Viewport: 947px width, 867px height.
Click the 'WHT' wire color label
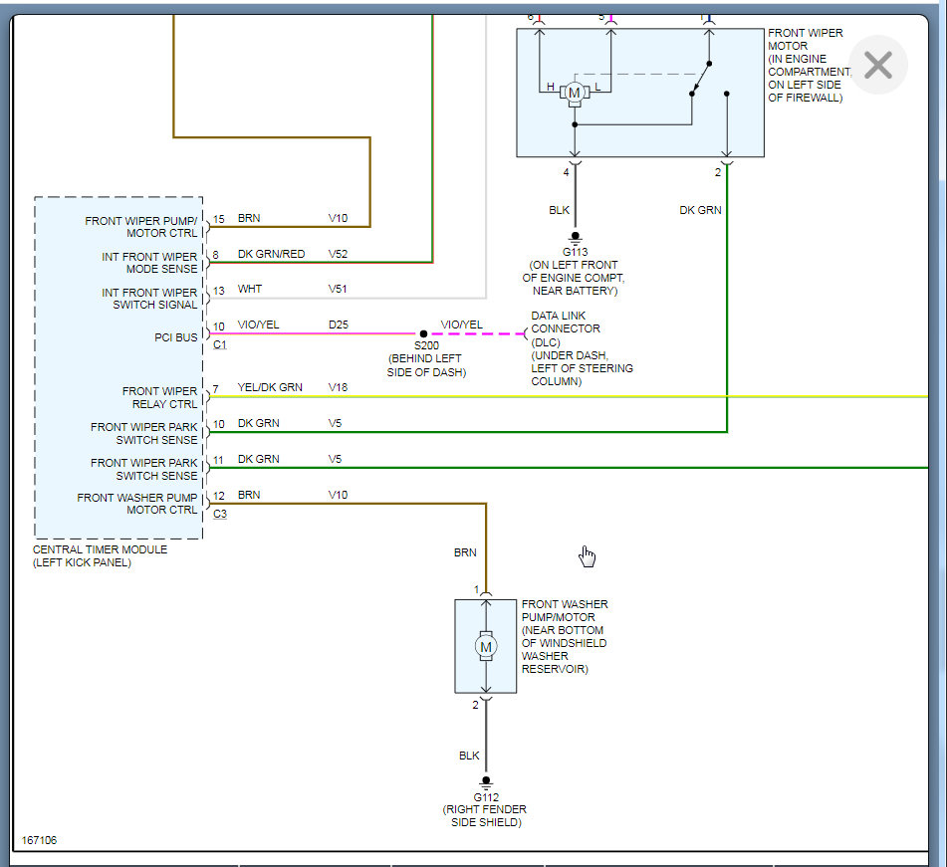[249, 290]
